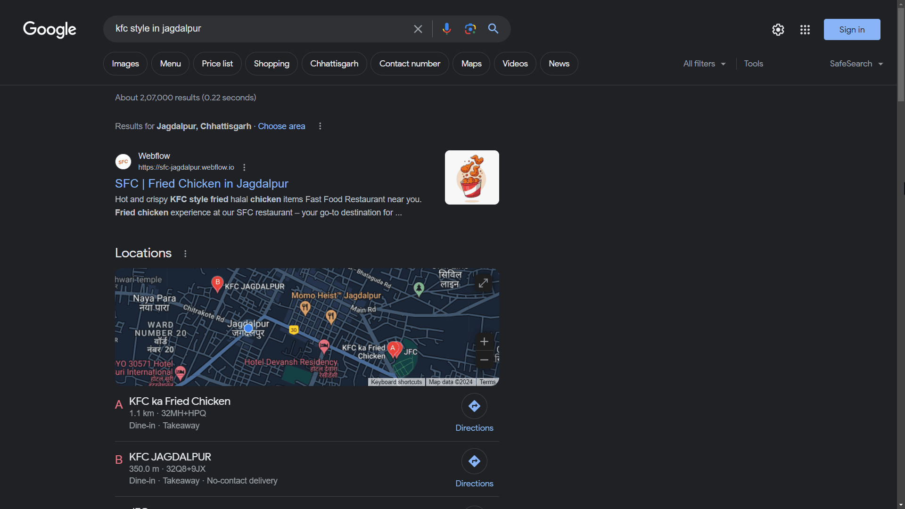Screen dimensions: 905x509
Task: Switch to the Images tab
Action: click(x=125, y=64)
